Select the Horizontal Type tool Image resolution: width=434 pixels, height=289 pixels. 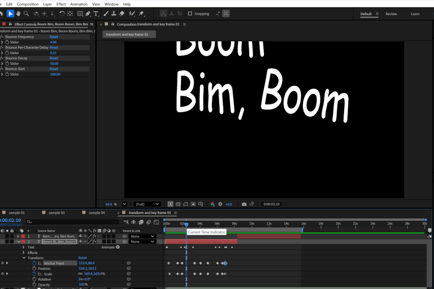point(96,14)
